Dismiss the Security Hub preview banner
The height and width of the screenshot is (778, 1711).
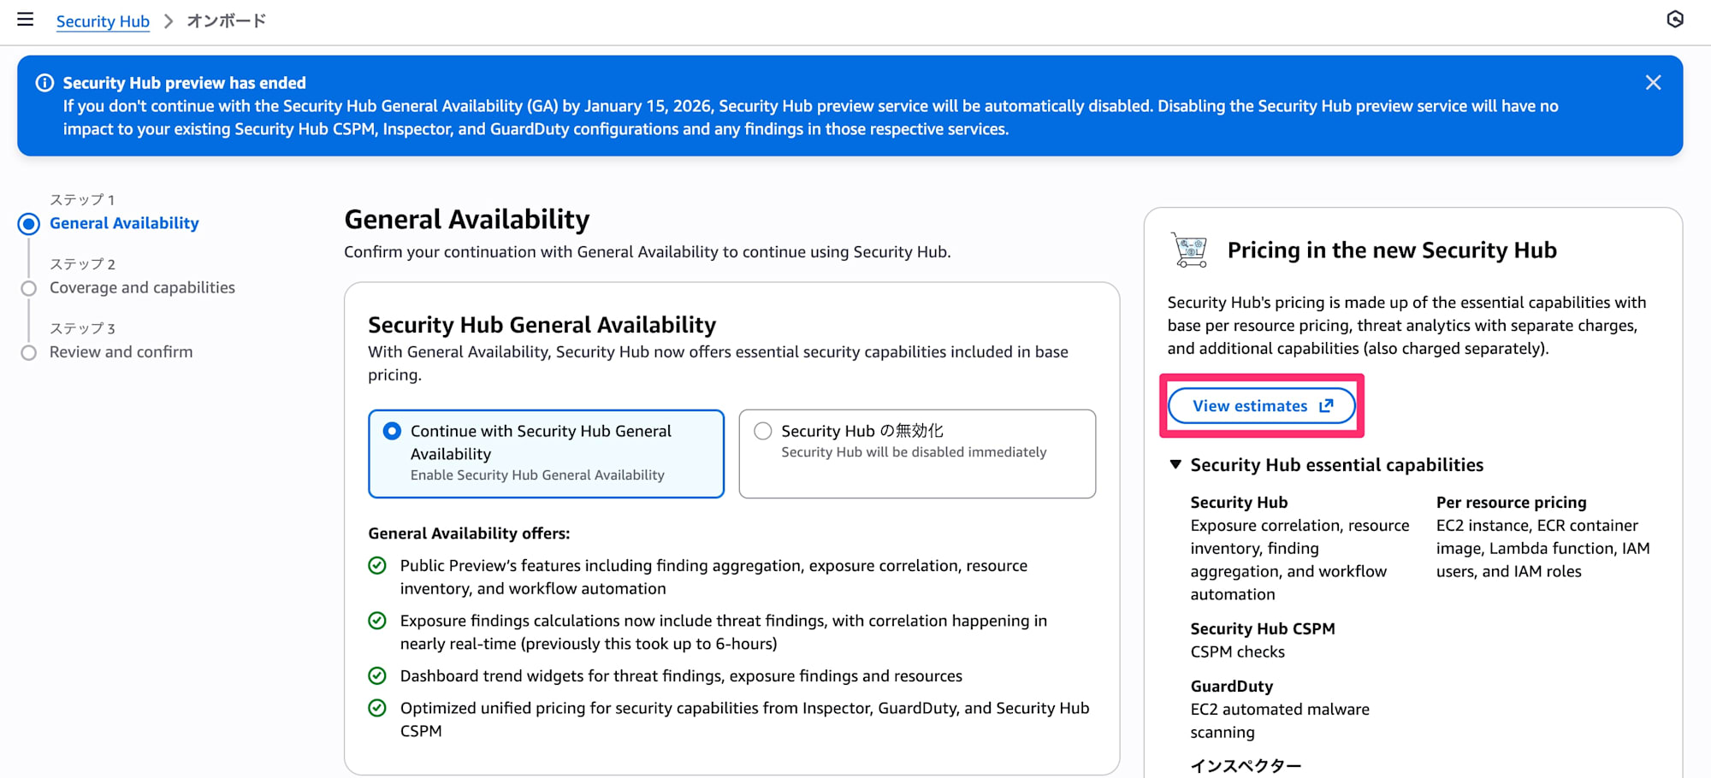[1653, 82]
